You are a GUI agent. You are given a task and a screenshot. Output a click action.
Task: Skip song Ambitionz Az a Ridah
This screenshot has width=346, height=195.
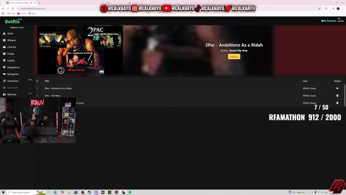[x=337, y=88]
